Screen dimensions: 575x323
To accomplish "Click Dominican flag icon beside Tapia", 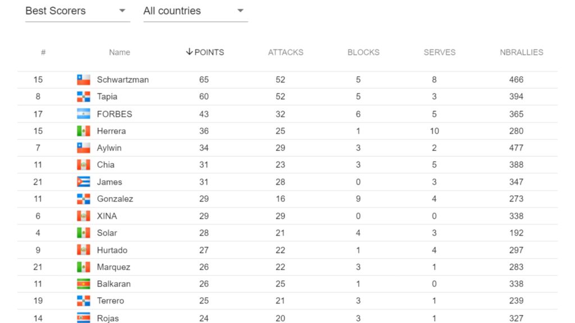I will (84, 96).
